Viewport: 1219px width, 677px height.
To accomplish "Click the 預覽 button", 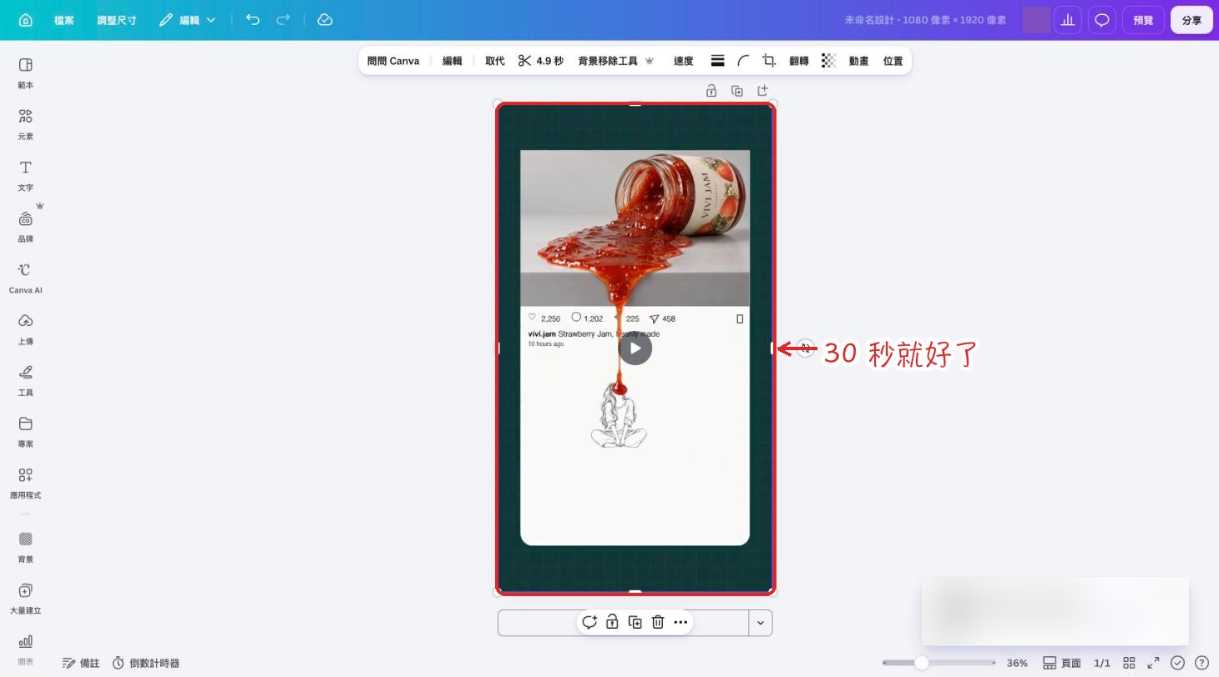I will (x=1143, y=20).
